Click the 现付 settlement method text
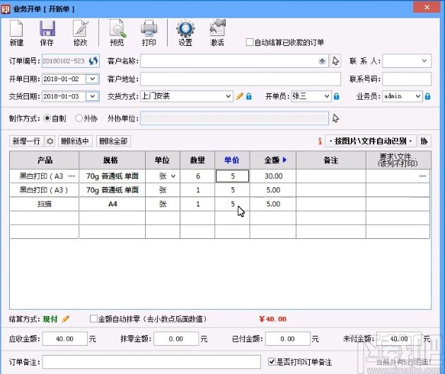 coord(50,319)
